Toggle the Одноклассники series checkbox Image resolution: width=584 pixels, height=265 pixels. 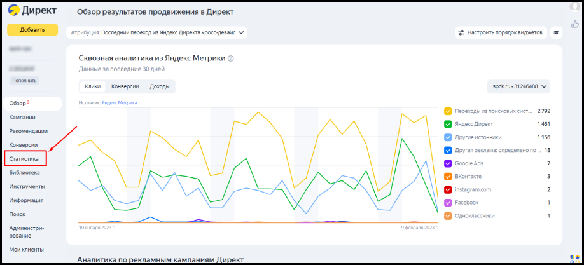pyautogui.click(x=448, y=215)
